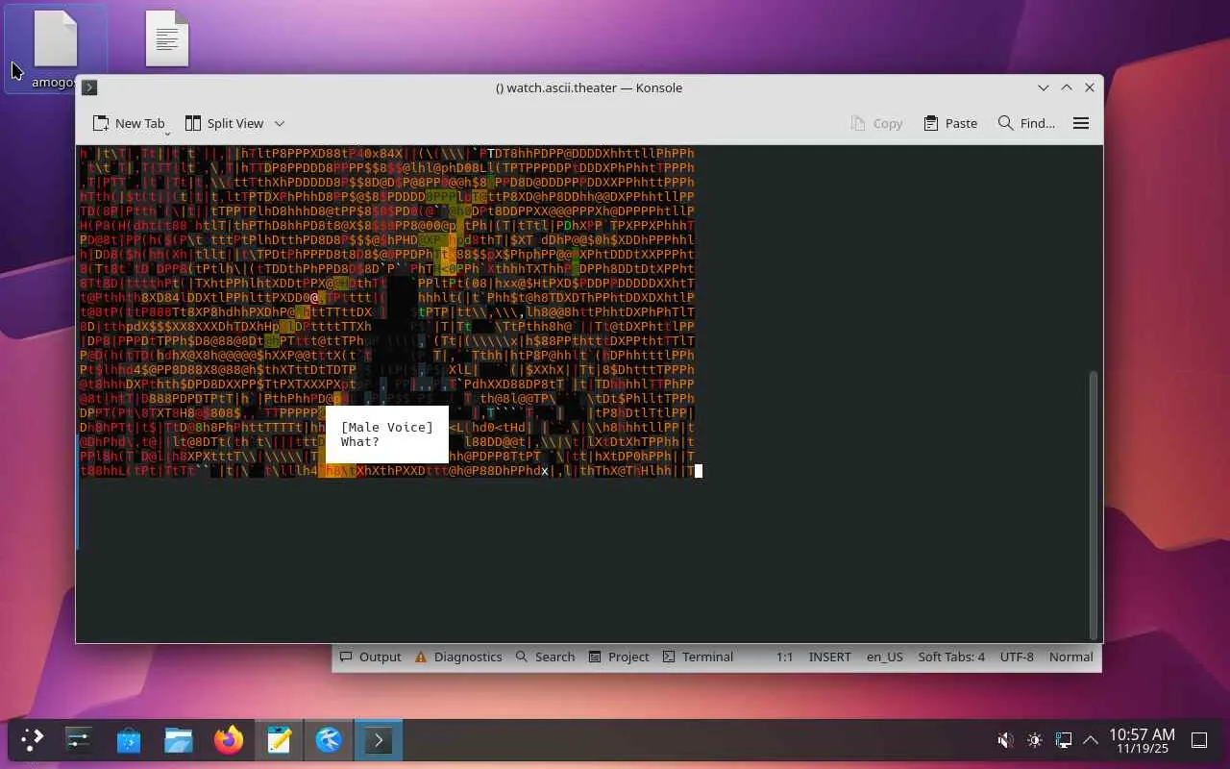The width and height of the screenshot is (1230, 769).
Task: Open the Project panel in Kate
Action: click(619, 657)
